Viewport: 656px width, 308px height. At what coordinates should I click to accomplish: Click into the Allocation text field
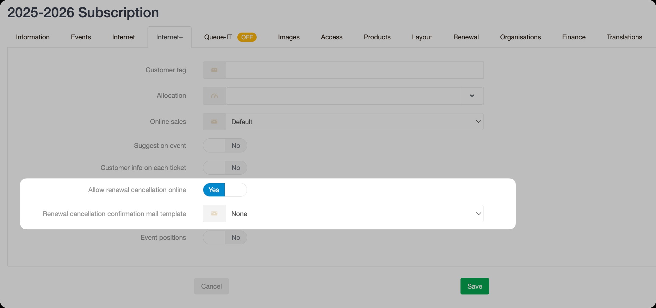point(343,96)
